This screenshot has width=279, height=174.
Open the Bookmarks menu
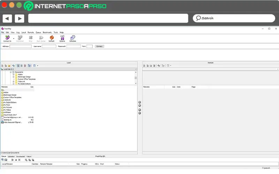(47, 32)
